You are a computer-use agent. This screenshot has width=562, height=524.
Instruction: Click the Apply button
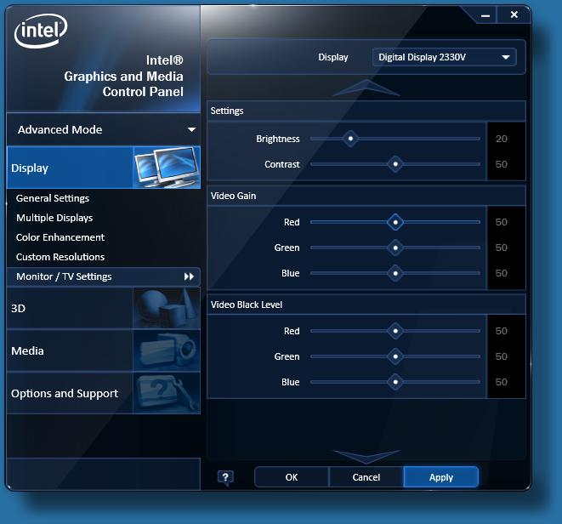pos(441,477)
